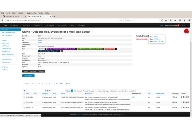Viewport: 192px width, 128px height.
Task: Remove the osint:source-type blog-post tag
Action: pos(59,51)
